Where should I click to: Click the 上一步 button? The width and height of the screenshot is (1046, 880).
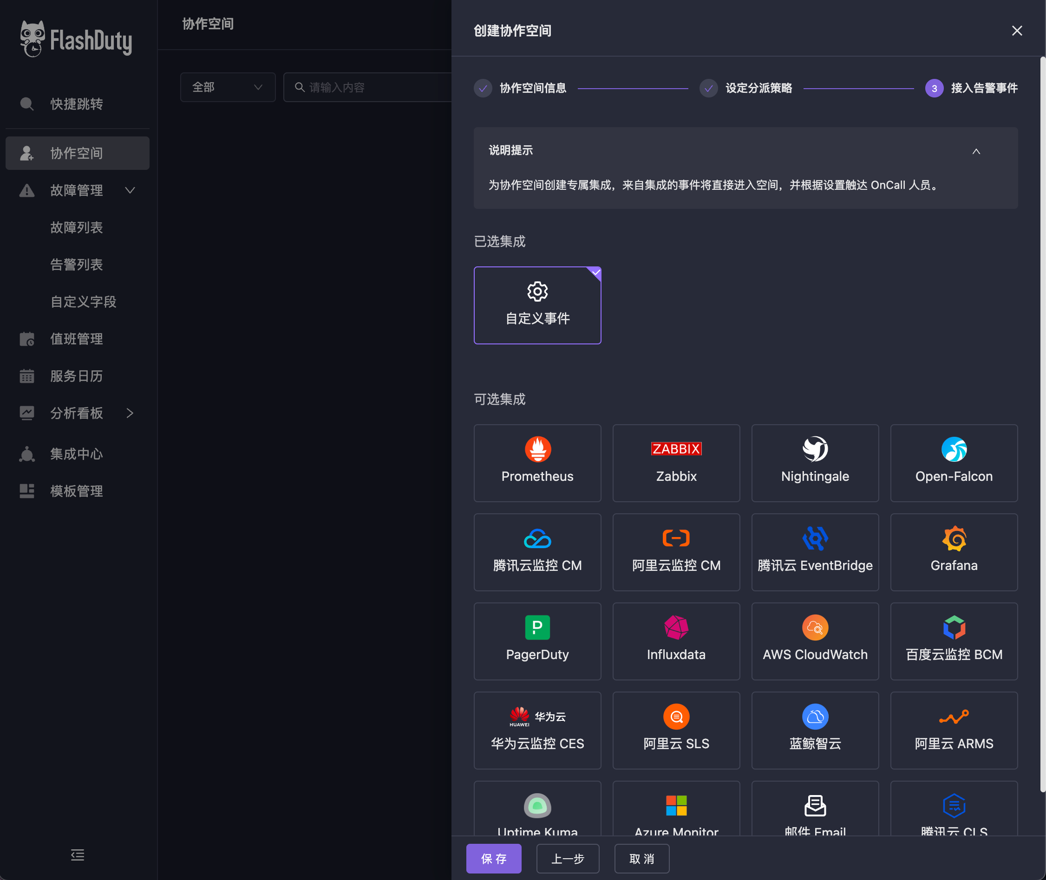pos(568,859)
